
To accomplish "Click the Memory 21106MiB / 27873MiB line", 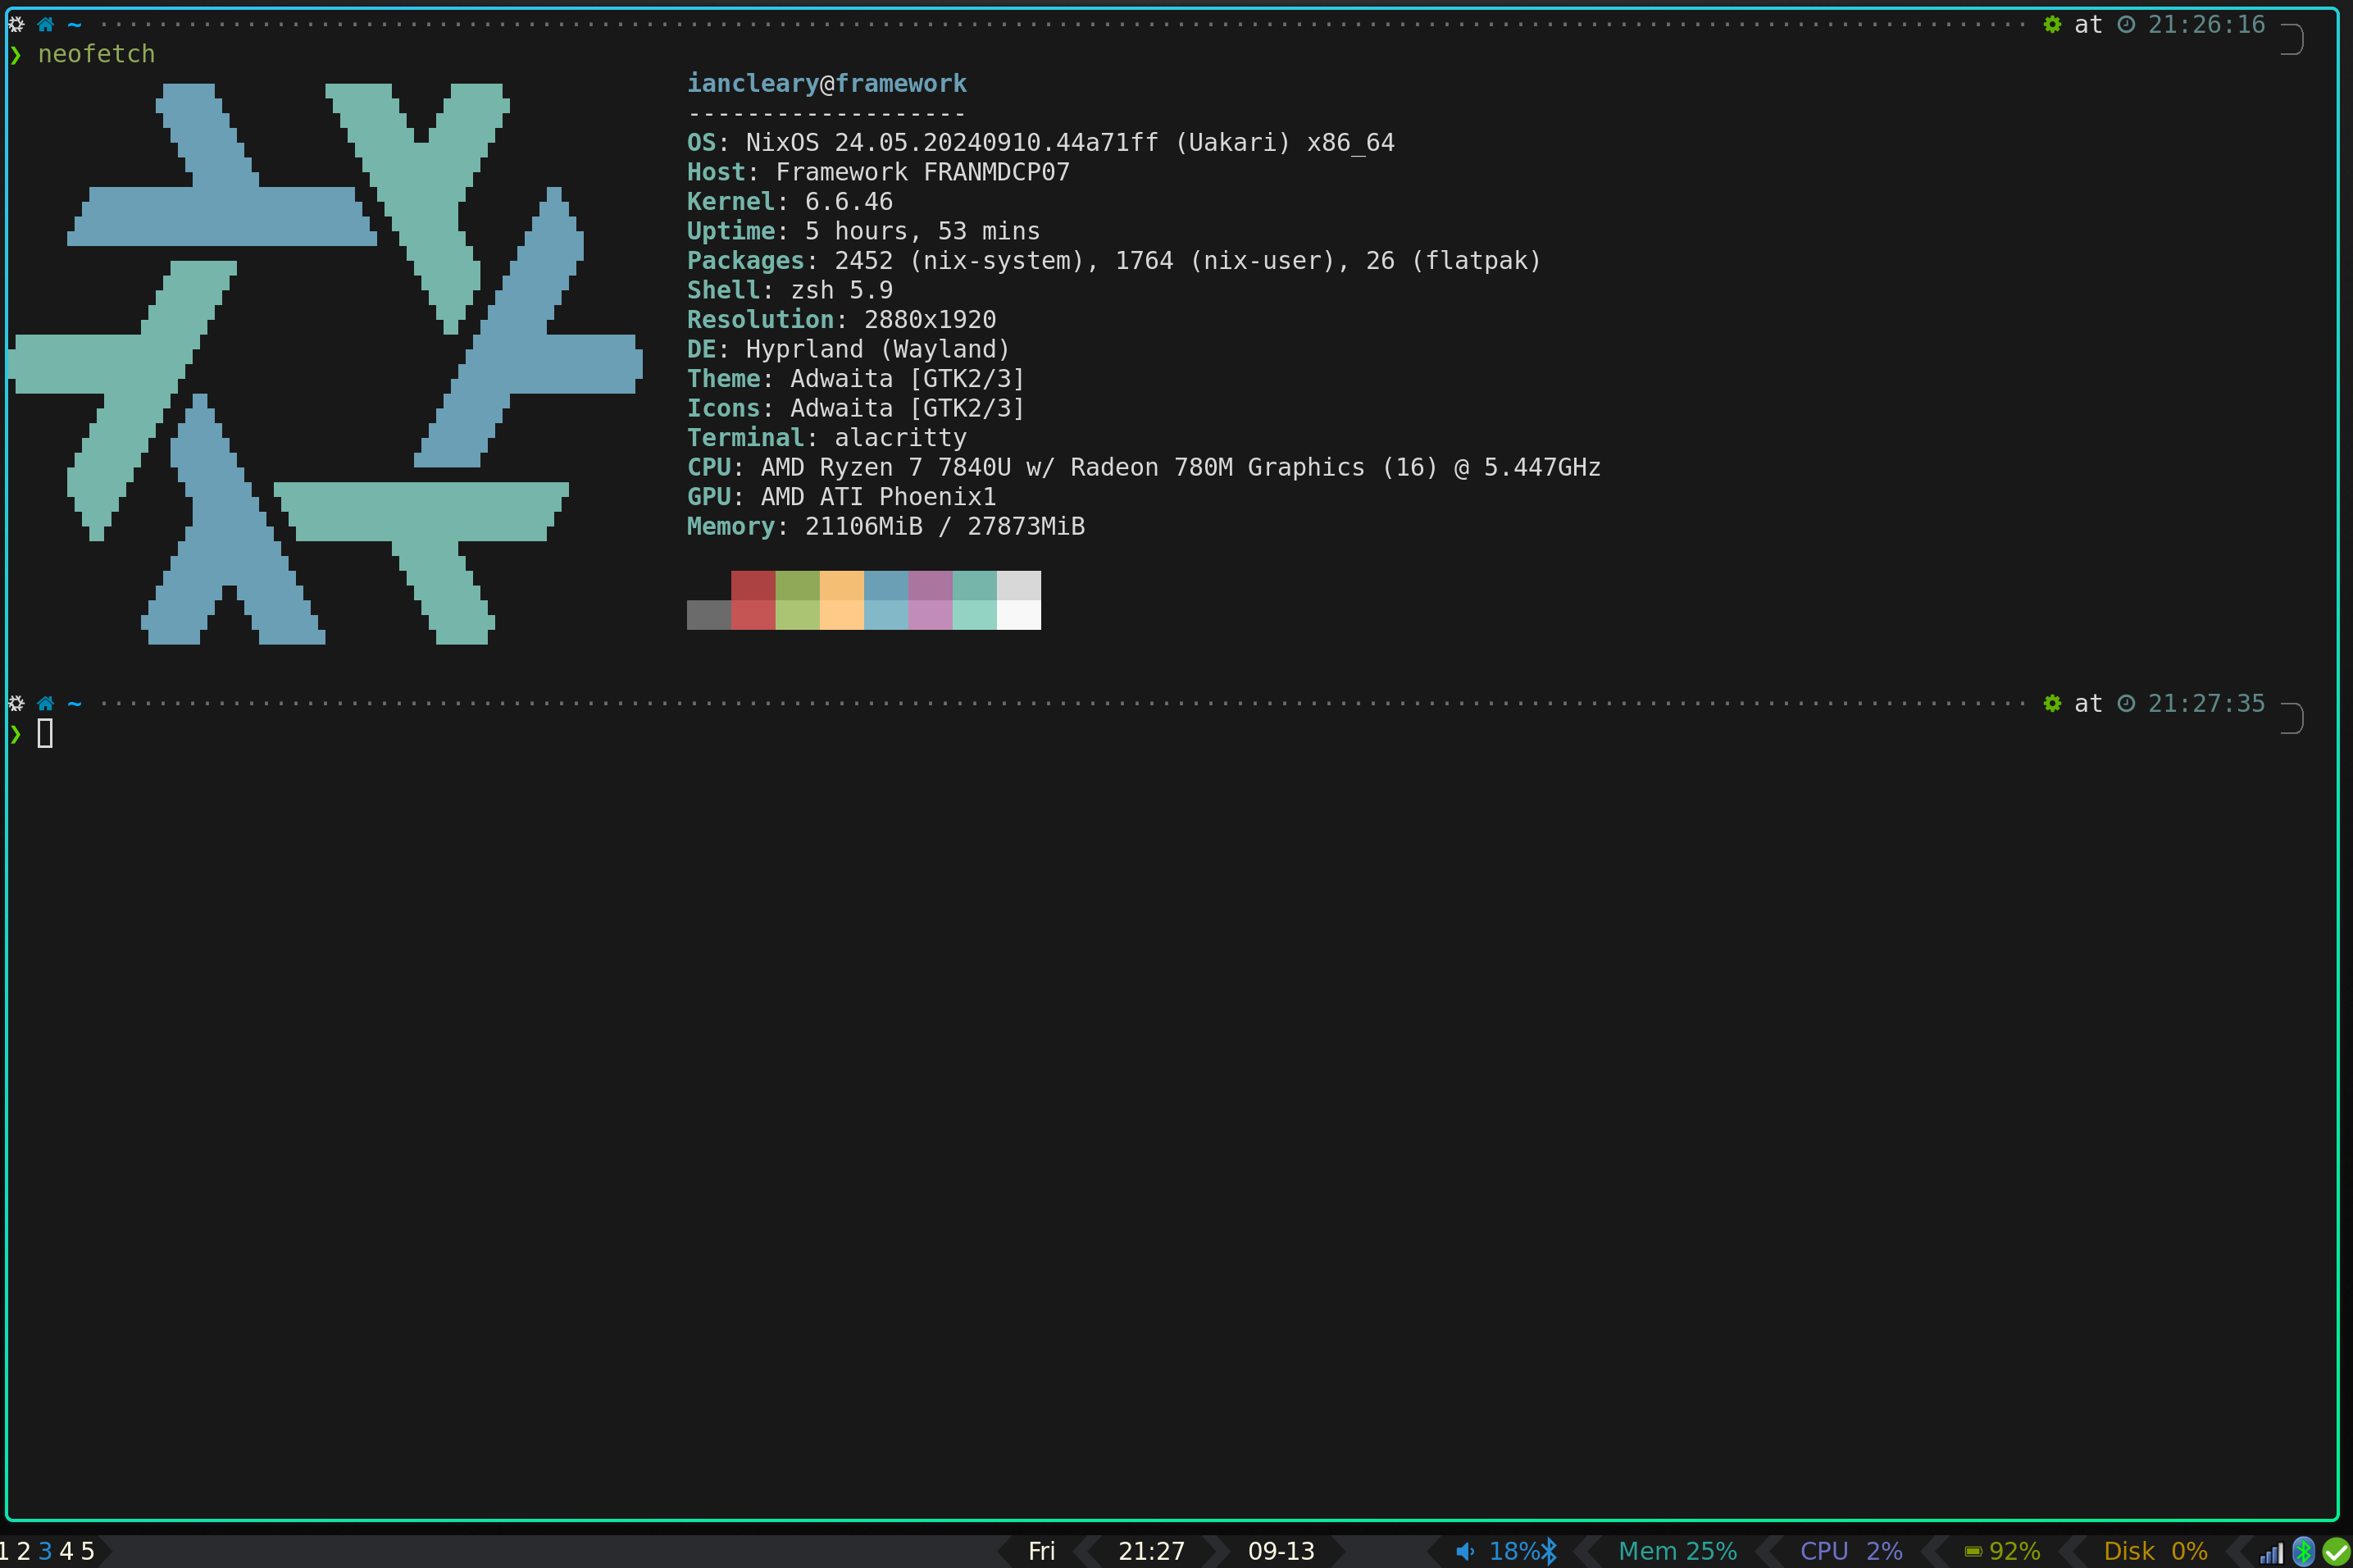I will click(885, 526).
